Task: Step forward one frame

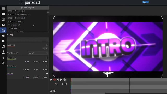Action: pyautogui.click(x=61, y=80)
